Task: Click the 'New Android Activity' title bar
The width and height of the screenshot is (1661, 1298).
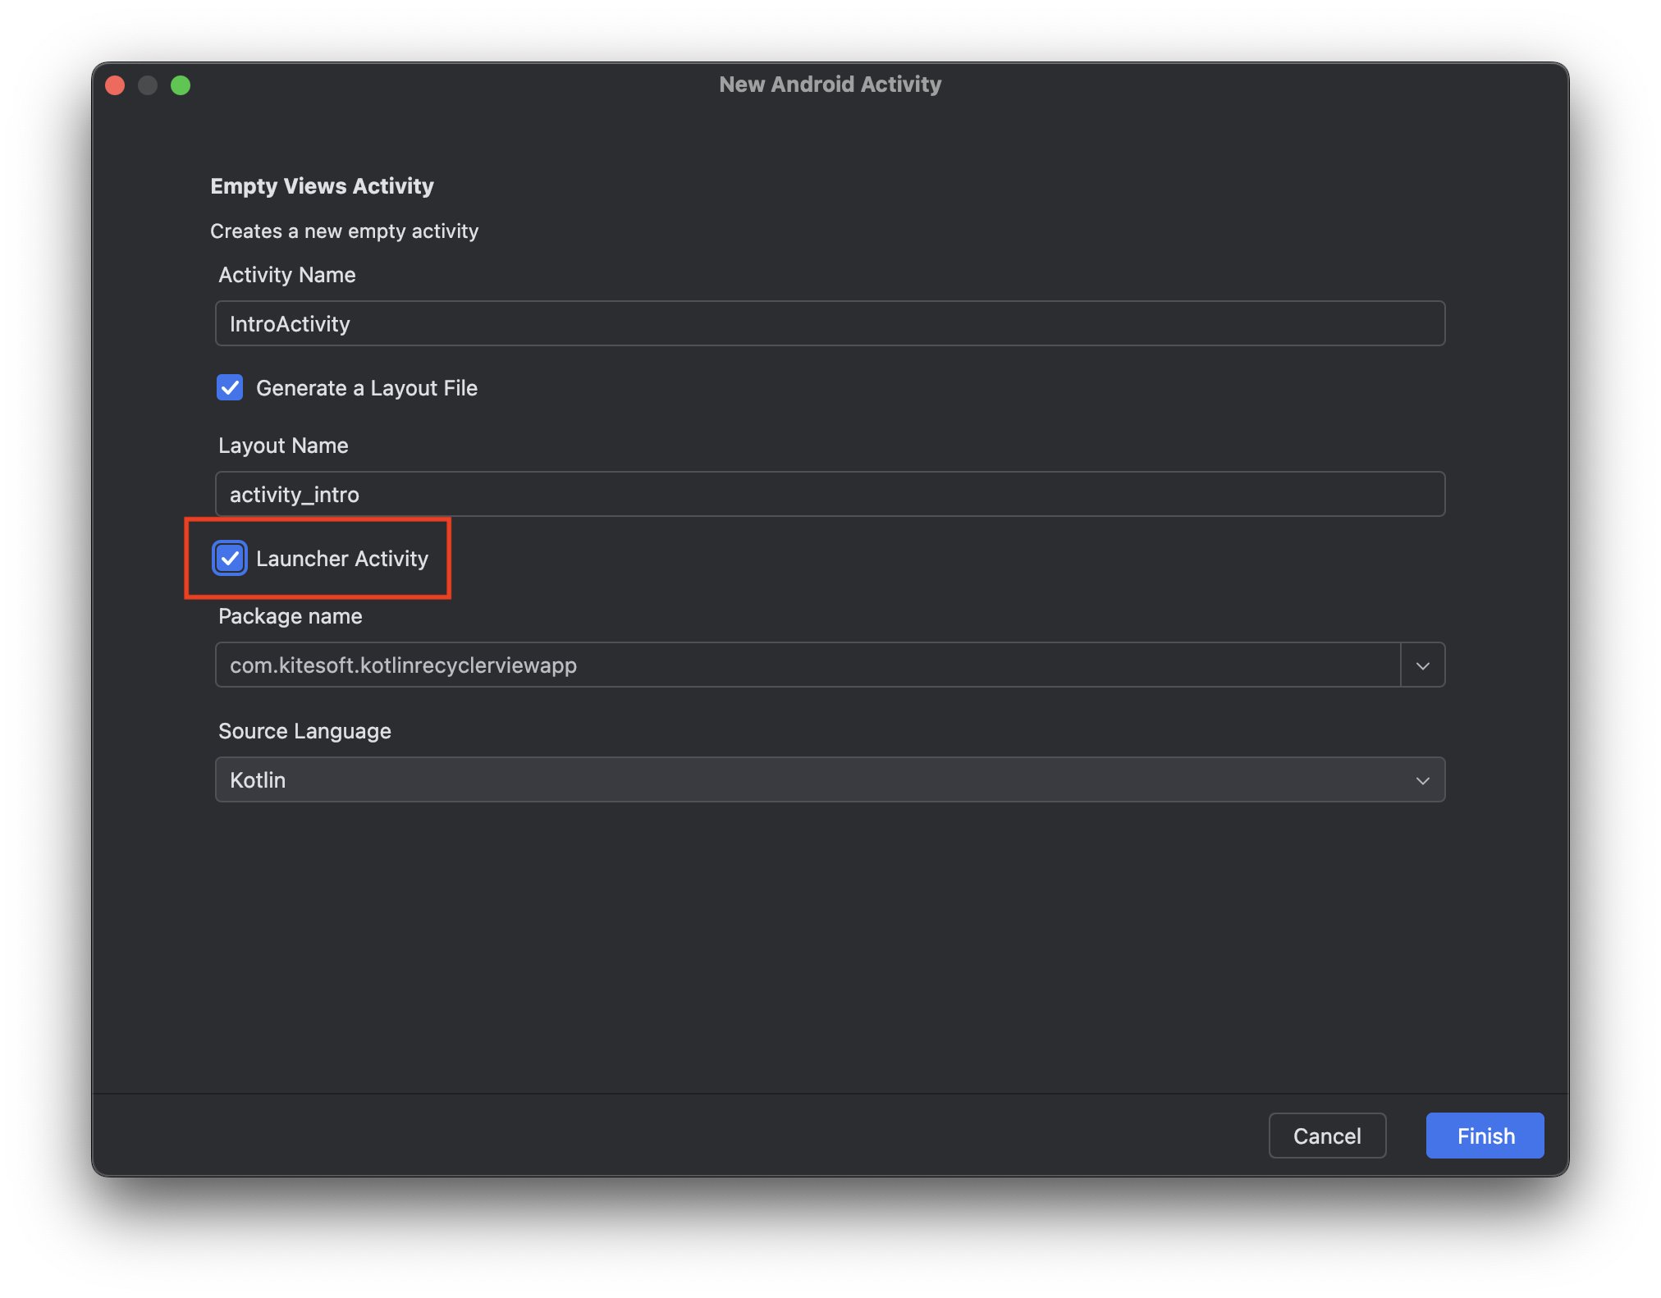Action: coord(830,85)
